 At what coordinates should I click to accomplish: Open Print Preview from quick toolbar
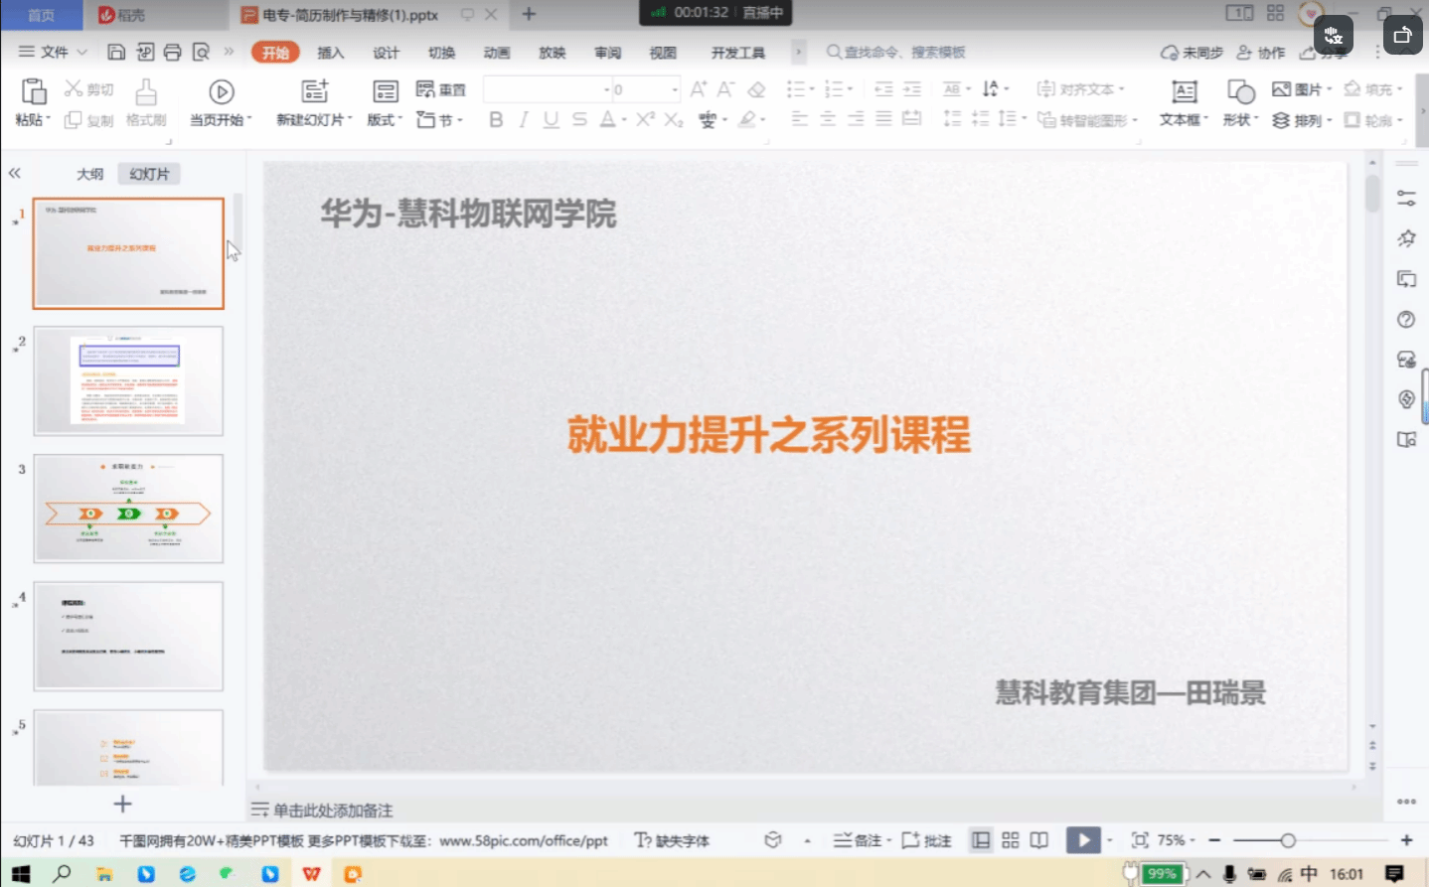tap(201, 52)
